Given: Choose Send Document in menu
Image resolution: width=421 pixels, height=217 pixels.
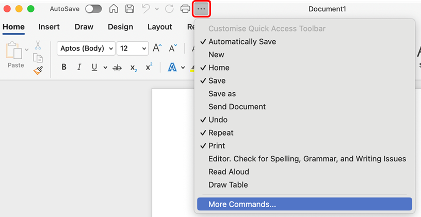Looking at the screenshot, I should click(x=304, y=107).
